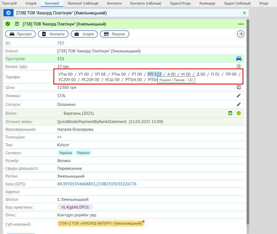Open the Задачі (таблиця) tab

237,3
